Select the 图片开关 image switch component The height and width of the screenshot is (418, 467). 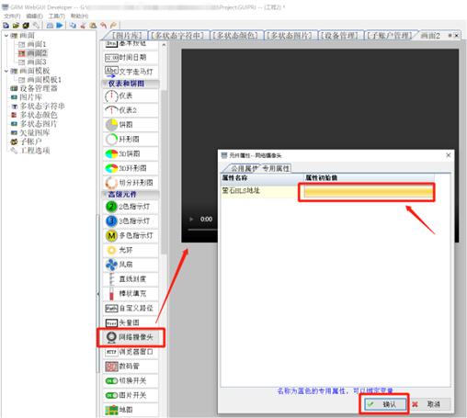click(131, 395)
